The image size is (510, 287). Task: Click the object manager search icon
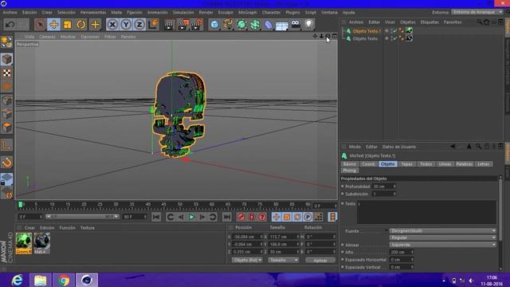click(480, 22)
